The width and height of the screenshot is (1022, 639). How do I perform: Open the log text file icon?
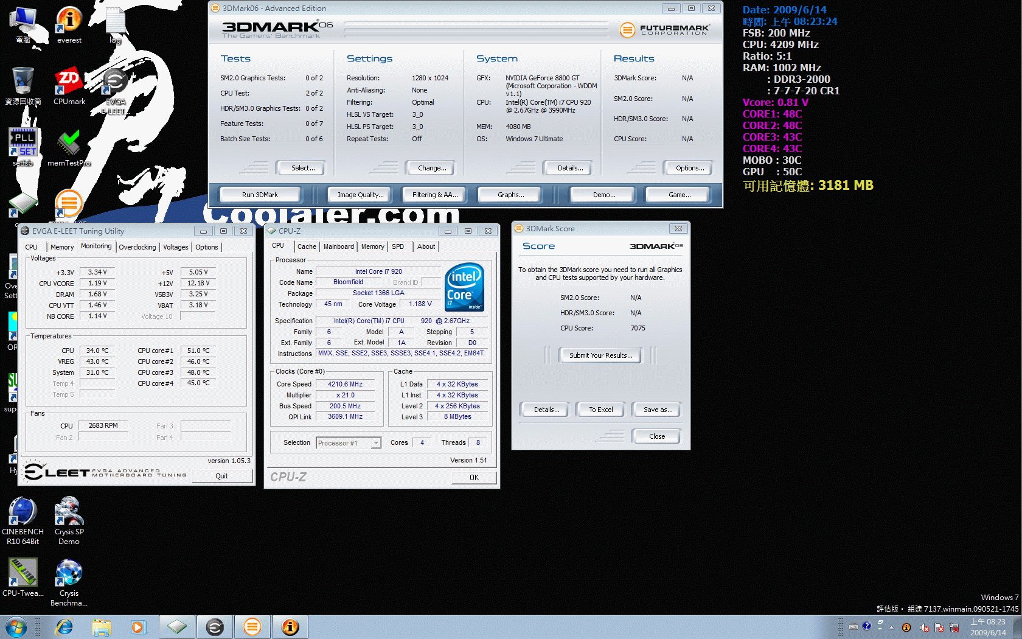(x=115, y=25)
